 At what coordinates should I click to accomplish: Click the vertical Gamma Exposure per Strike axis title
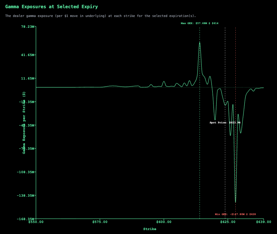point(24,123)
